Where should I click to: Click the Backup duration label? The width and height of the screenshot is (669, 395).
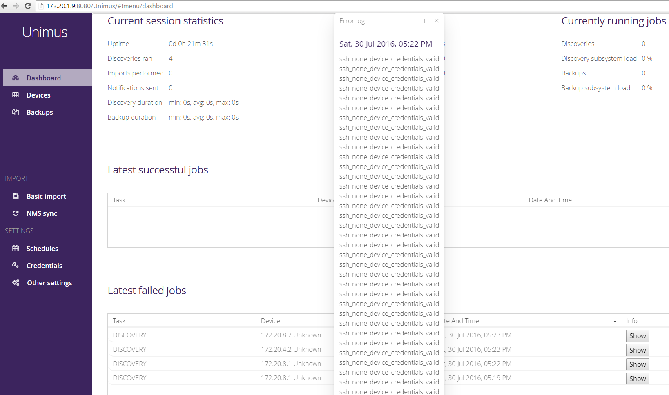click(x=132, y=117)
